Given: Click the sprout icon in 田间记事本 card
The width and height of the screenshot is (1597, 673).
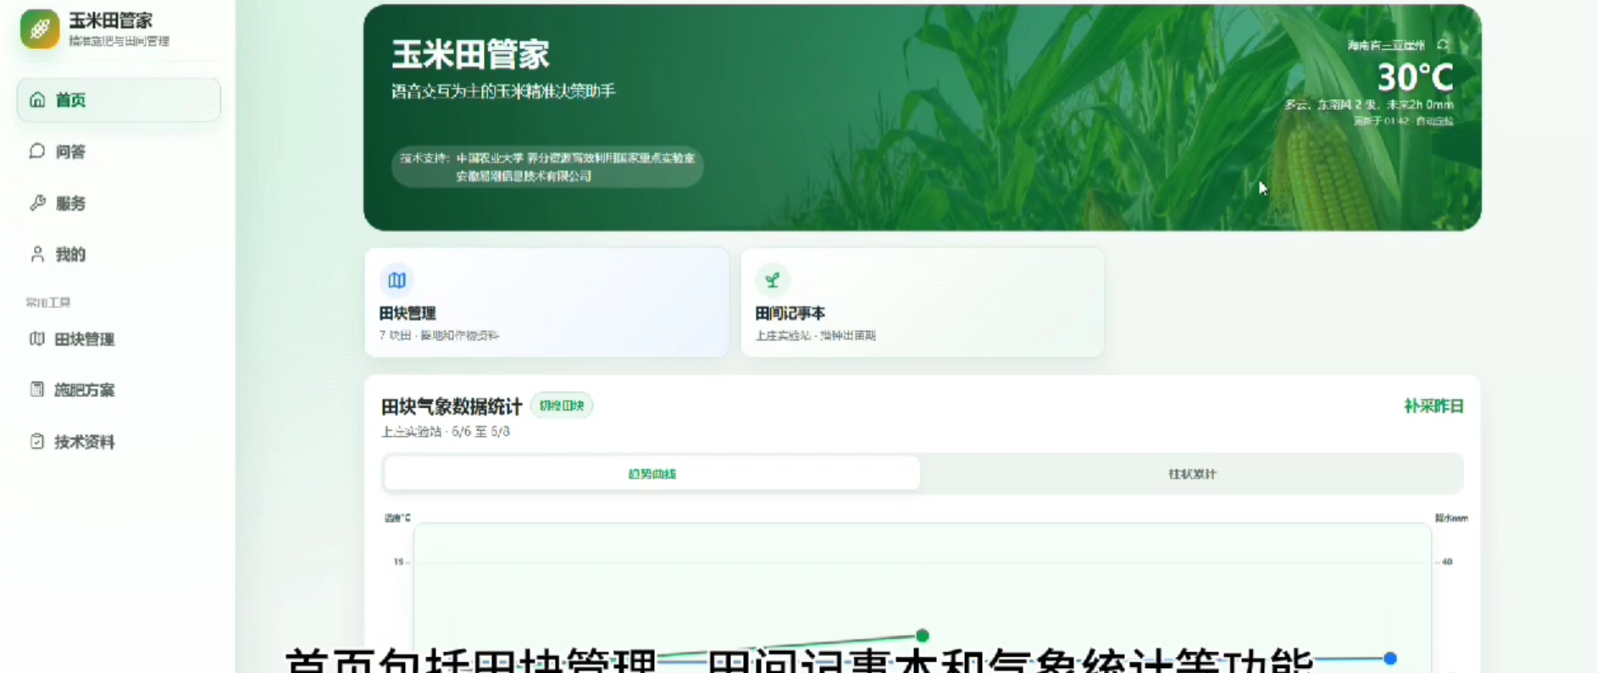Looking at the screenshot, I should tap(772, 279).
